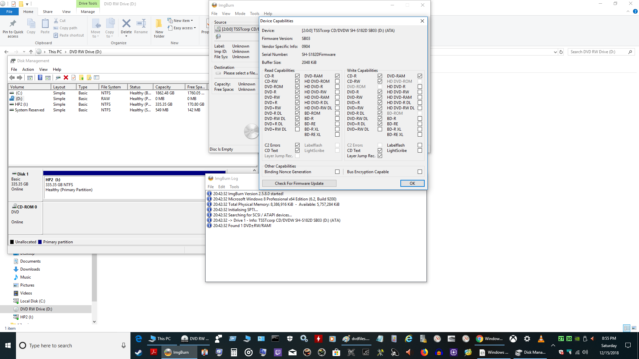Toggle CD-R read capability checkbox
The height and width of the screenshot is (359, 639).
tap(297, 76)
